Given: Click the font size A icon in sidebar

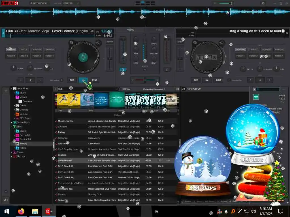Looking at the screenshot, I should pyautogui.click(x=6, y=200).
